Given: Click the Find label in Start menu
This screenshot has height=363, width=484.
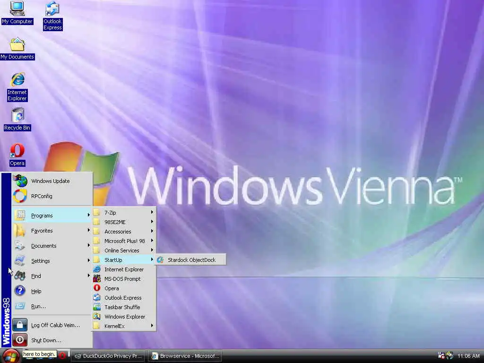Looking at the screenshot, I should (x=36, y=276).
